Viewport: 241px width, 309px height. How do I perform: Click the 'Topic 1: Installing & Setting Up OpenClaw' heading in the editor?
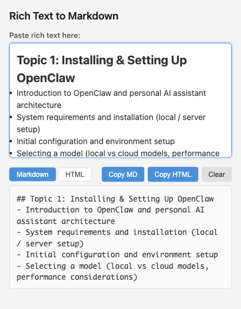pos(102,69)
